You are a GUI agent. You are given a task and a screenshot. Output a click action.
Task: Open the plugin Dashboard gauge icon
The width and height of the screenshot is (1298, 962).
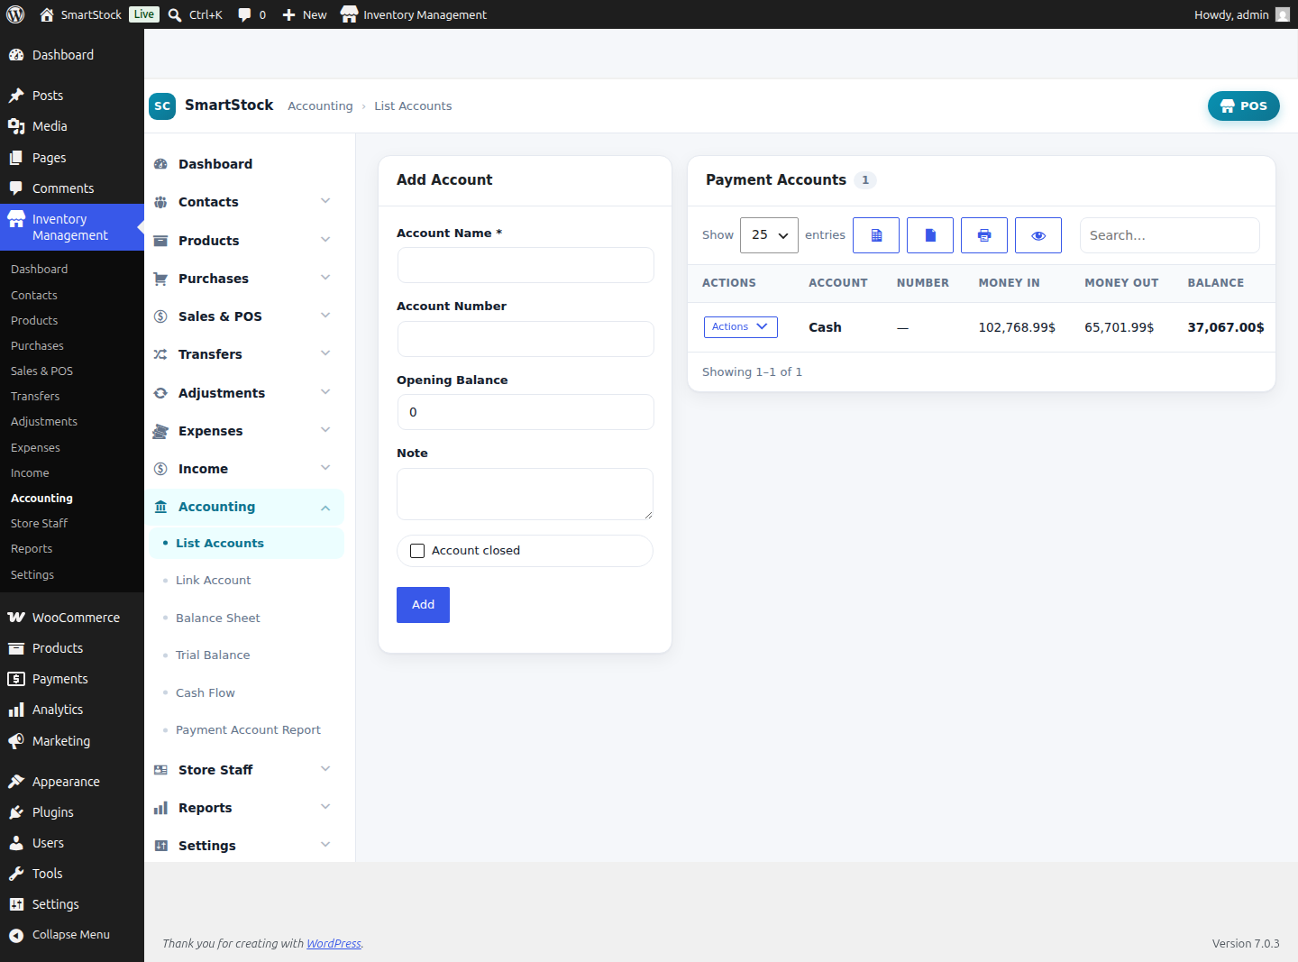(160, 164)
